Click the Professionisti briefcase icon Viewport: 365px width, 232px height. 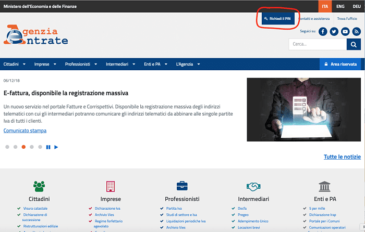tap(182, 186)
